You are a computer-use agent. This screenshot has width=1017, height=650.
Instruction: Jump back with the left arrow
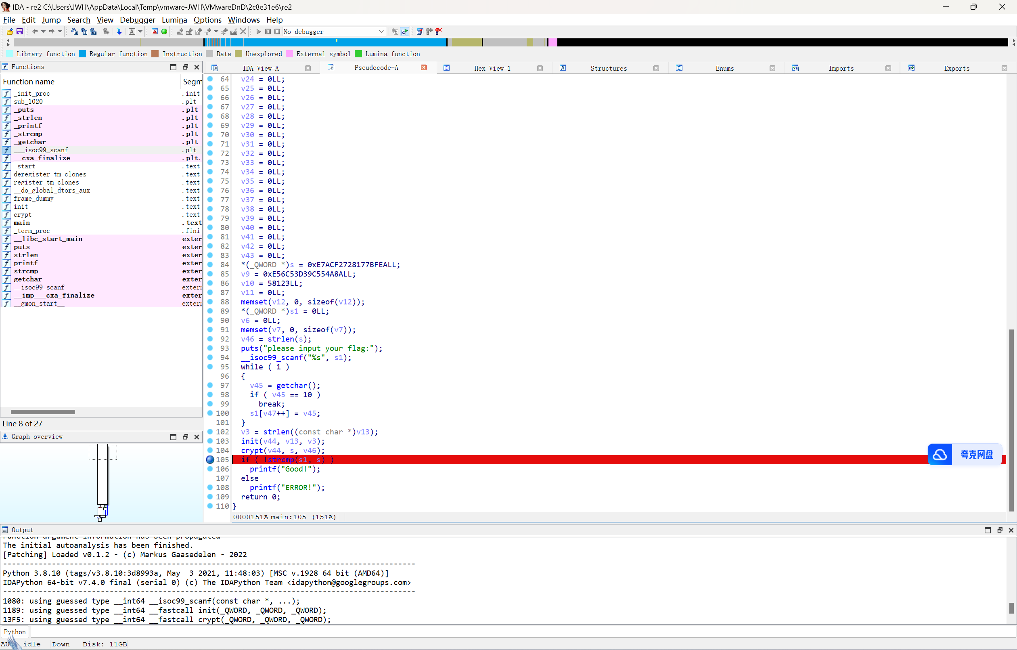coord(35,32)
